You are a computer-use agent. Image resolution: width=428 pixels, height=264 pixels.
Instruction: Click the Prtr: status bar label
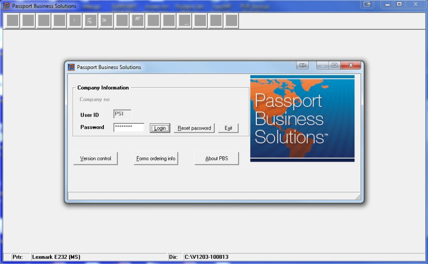18,256
